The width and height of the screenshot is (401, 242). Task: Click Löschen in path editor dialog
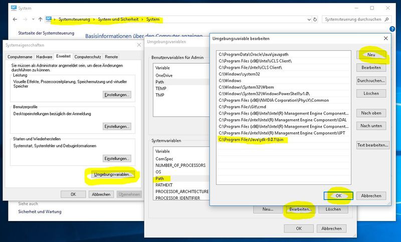coord(371,93)
